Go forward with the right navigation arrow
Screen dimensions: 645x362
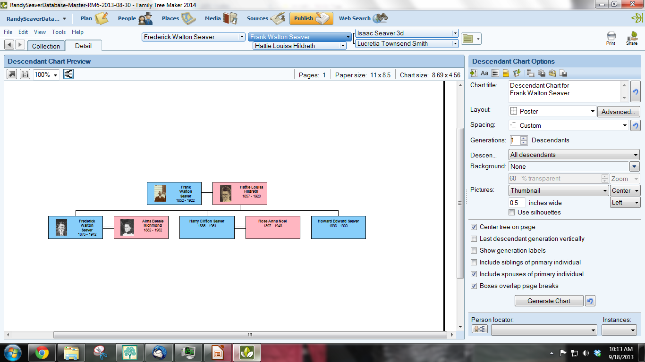pyautogui.click(x=20, y=44)
